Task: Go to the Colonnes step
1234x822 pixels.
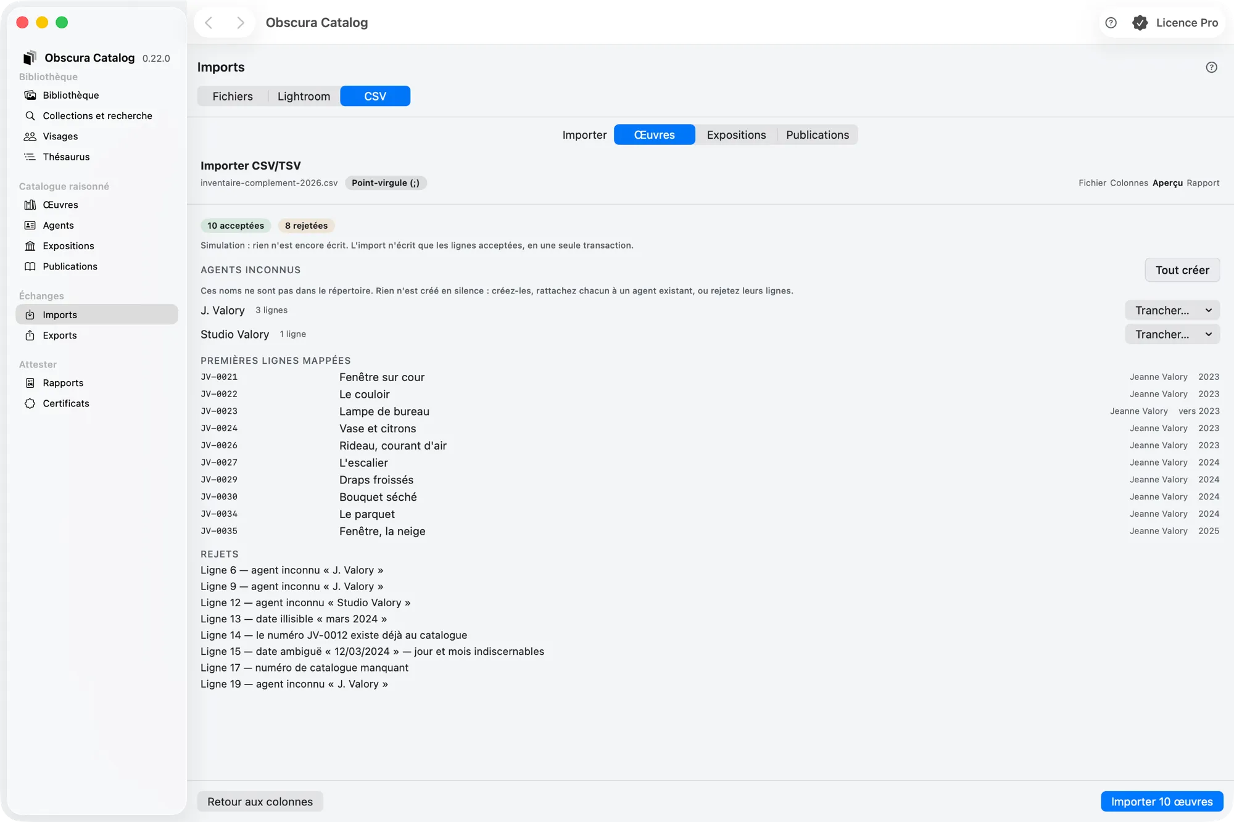Action: point(1129,183)
